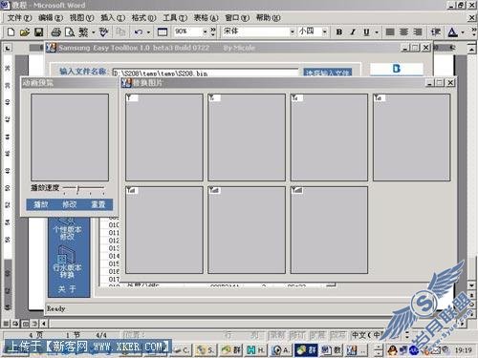Click the blue B logo in Samsung Toolbox
The height and width of the screenshot is (358, 478).
pos(397,69)
